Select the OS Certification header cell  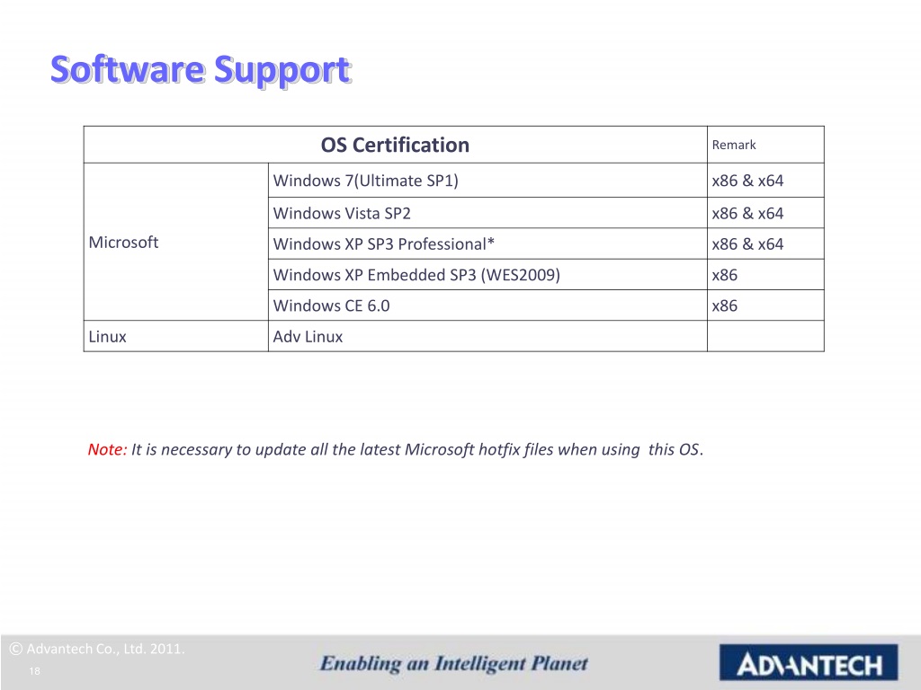396,145
